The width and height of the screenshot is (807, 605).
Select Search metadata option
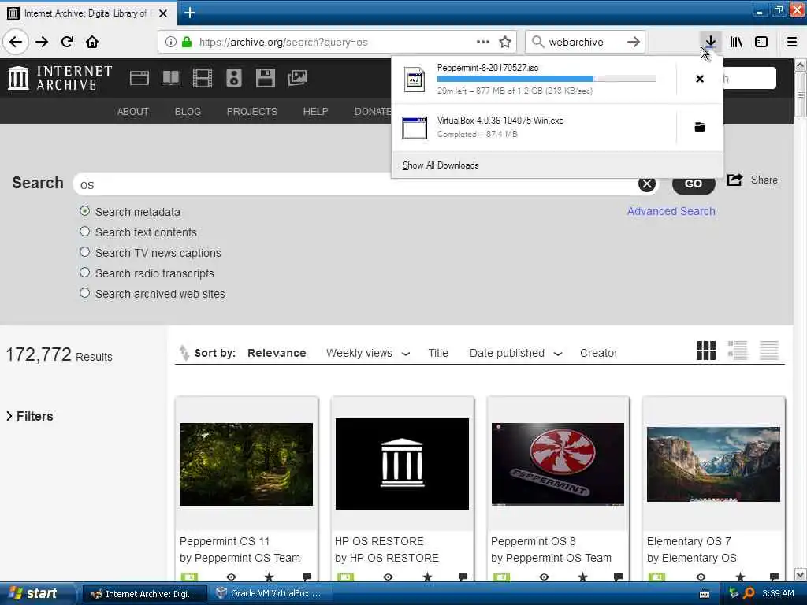[85, 211]
